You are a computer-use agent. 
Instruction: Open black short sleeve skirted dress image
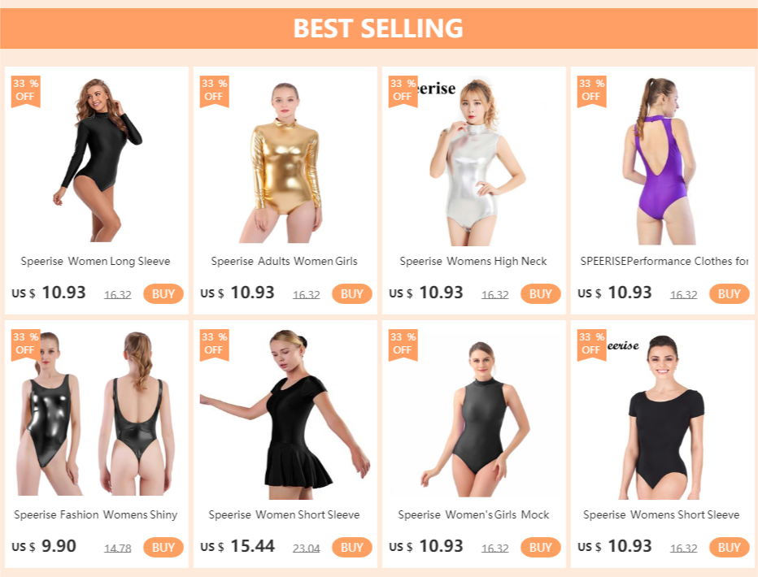click(x=285, y=414)
